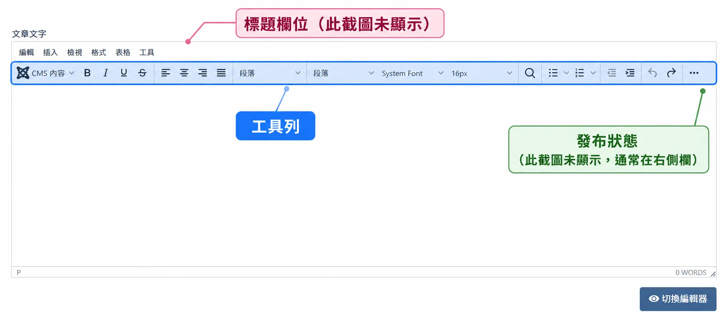Viewport: 728px width, 329px height.
Task: Decrease indent (outdent)
Action: point(612,73)
